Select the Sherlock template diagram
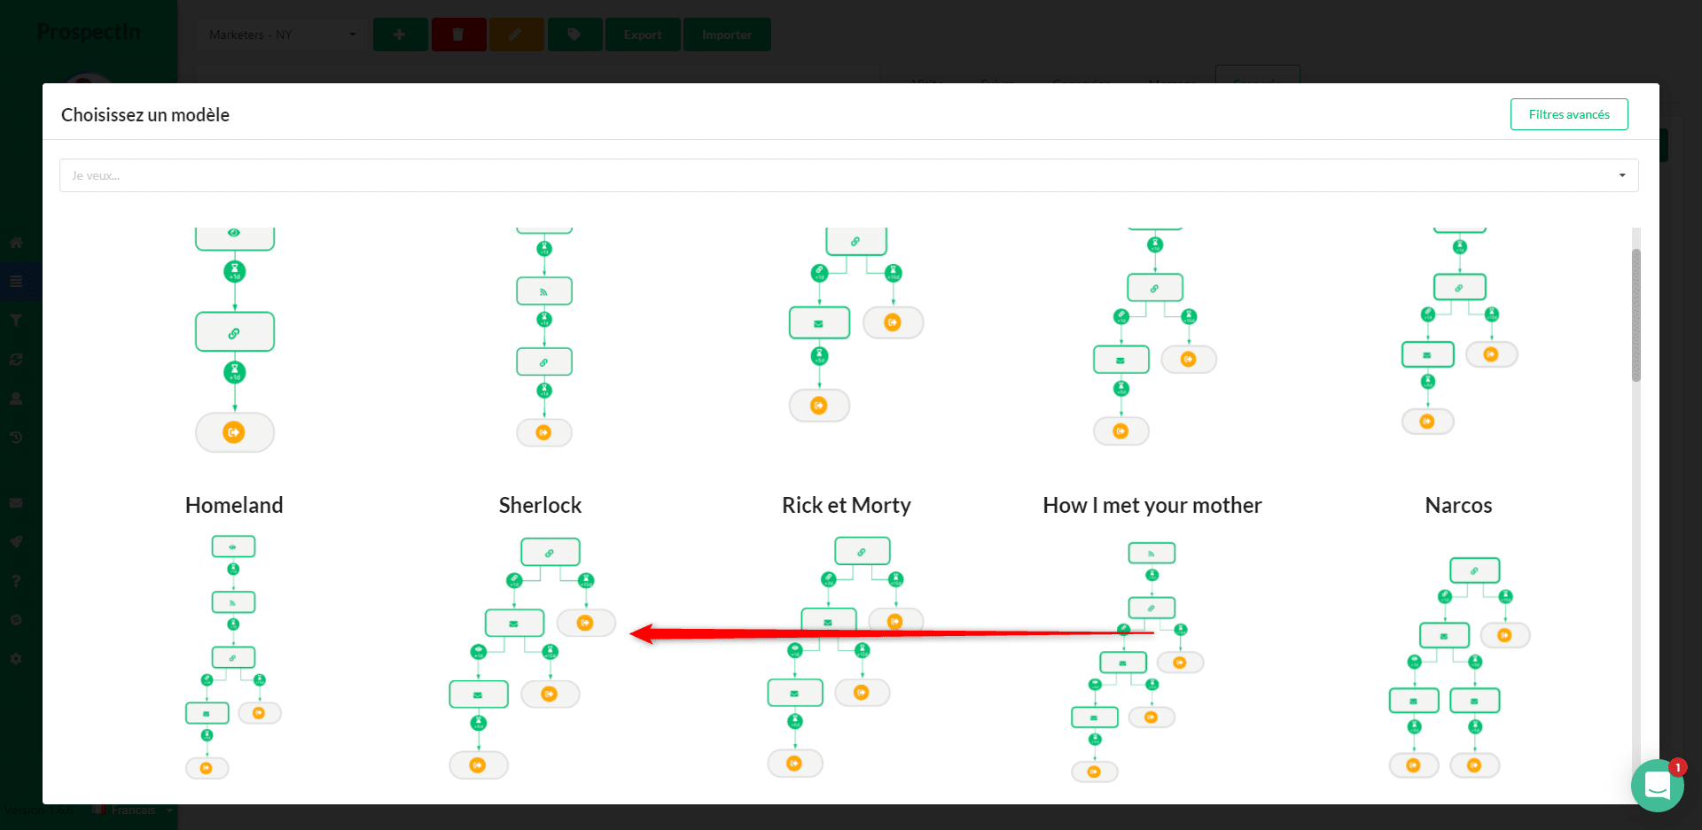The image size is (1702, 830). coord(533,656)
